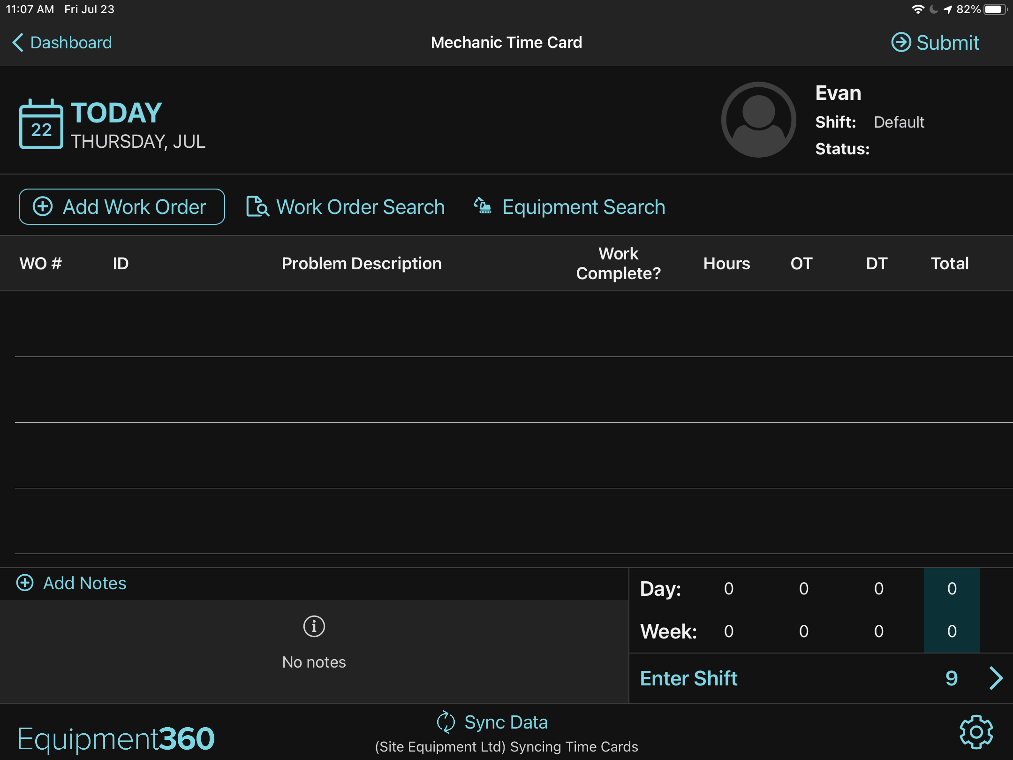Tap the highlighted Day total cell

(x=952, y=588)
